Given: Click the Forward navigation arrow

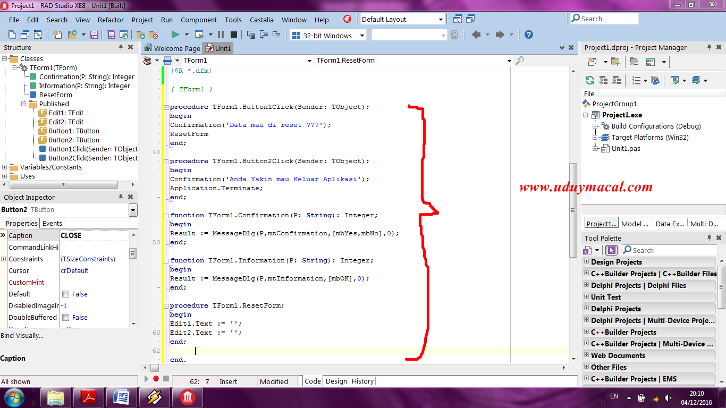Looking at the screenshot, I should tap(500, 35).
